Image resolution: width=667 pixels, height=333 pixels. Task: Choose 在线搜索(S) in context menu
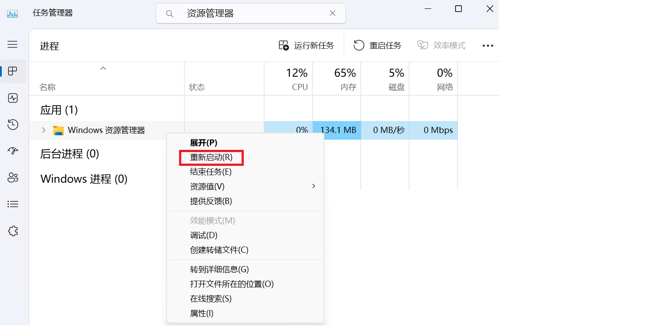[211, 299]
